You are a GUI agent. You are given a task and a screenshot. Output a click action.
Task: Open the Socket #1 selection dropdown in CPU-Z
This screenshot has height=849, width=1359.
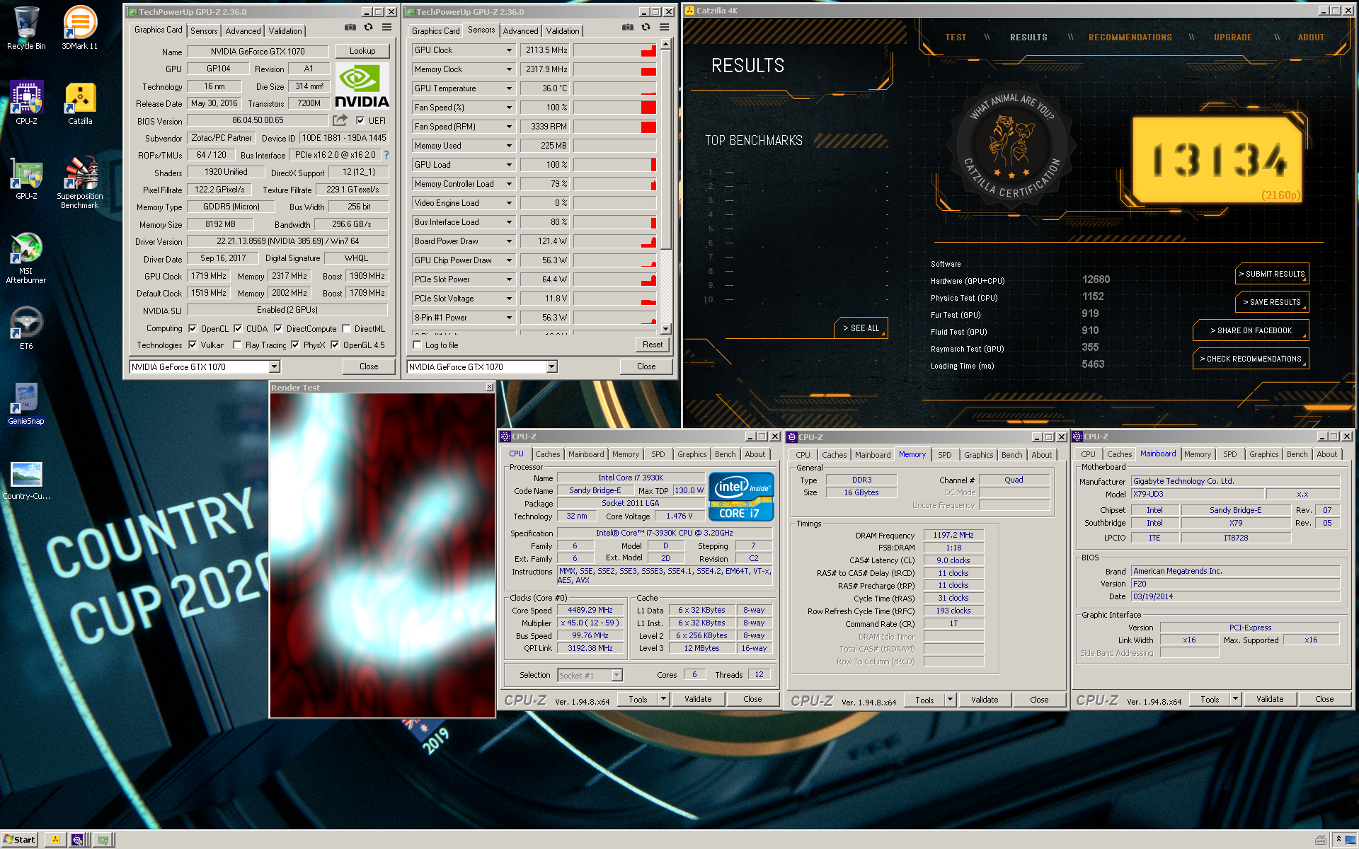617,676
